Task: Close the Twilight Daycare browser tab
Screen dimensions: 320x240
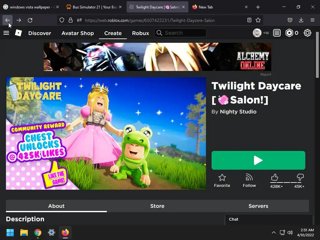Action: pyautogui.click(x=183, y=7)
